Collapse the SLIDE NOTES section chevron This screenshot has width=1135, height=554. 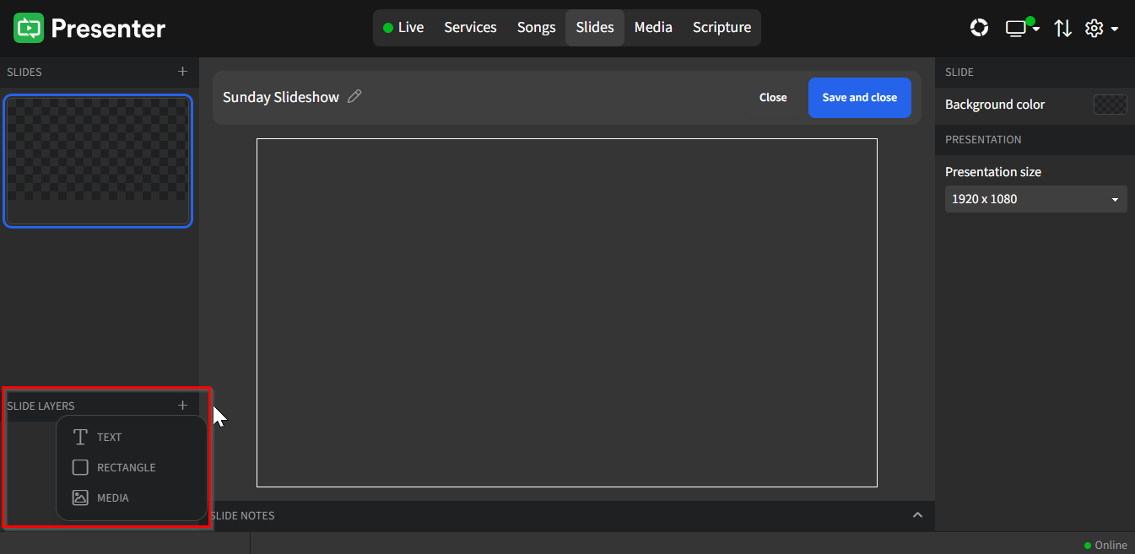click(917, 515)
